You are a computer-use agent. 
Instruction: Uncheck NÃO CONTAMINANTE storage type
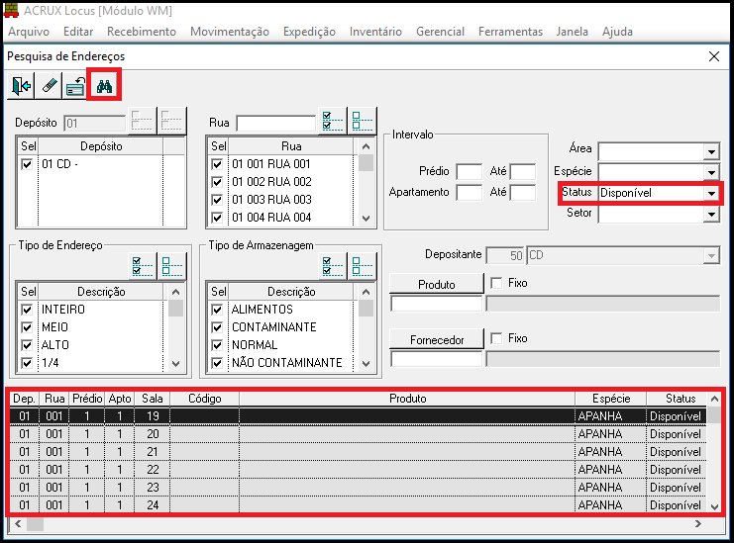[217, 363]
